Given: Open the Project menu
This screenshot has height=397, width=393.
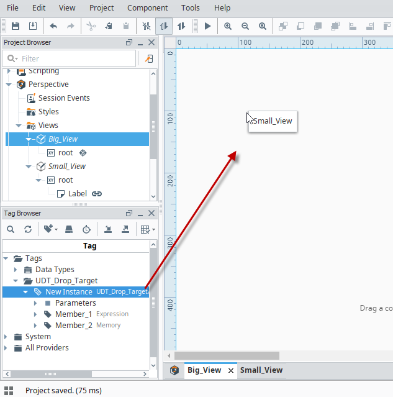Looking at the screenshot, I should pos(101,8).
